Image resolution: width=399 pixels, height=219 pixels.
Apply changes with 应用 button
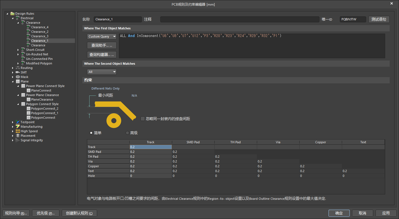[x=386, y=213]
